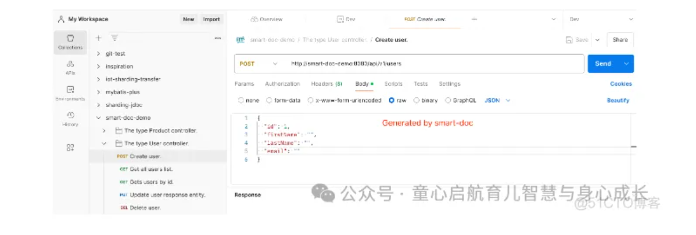Select the DEL Delete user request

pos(158,208)
